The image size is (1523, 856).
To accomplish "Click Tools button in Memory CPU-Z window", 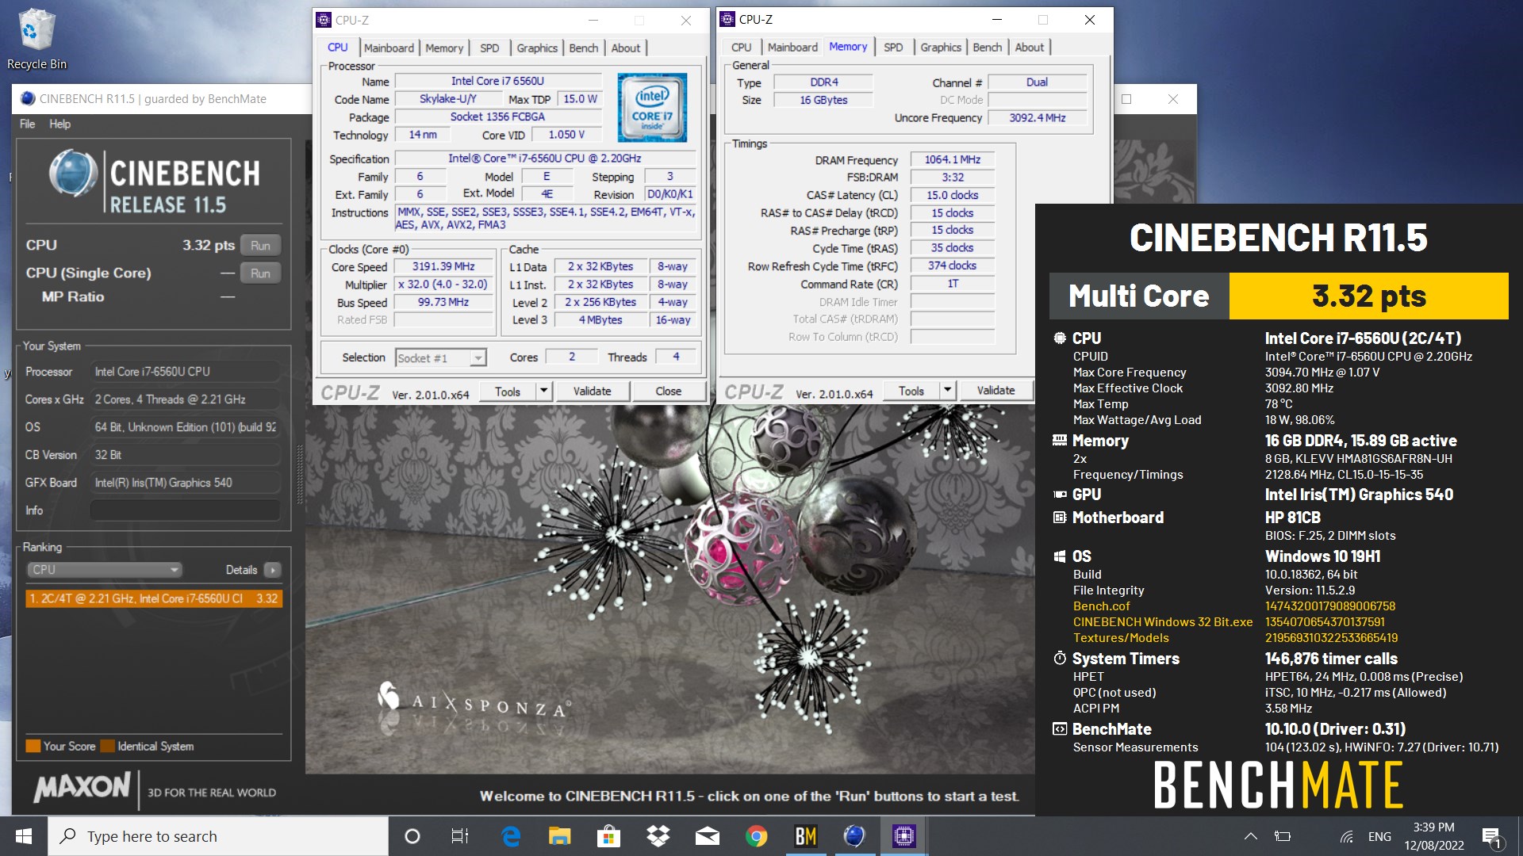I will 911,390.
